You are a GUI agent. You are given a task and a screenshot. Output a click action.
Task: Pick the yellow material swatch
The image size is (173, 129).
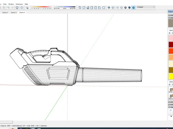(171, 76)
